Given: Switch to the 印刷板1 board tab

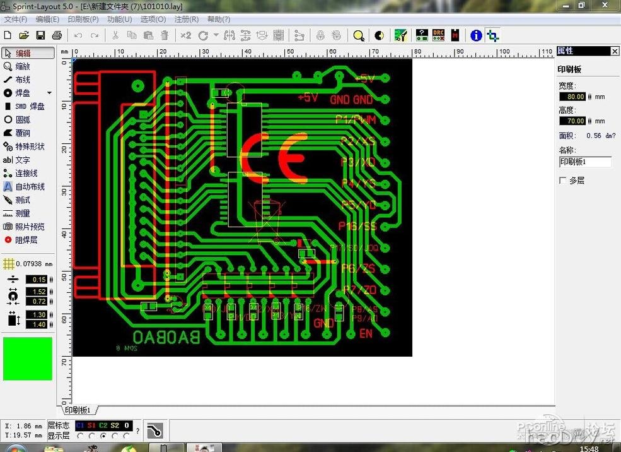Looking at the screenshot, I should click(x=78, y=410).
